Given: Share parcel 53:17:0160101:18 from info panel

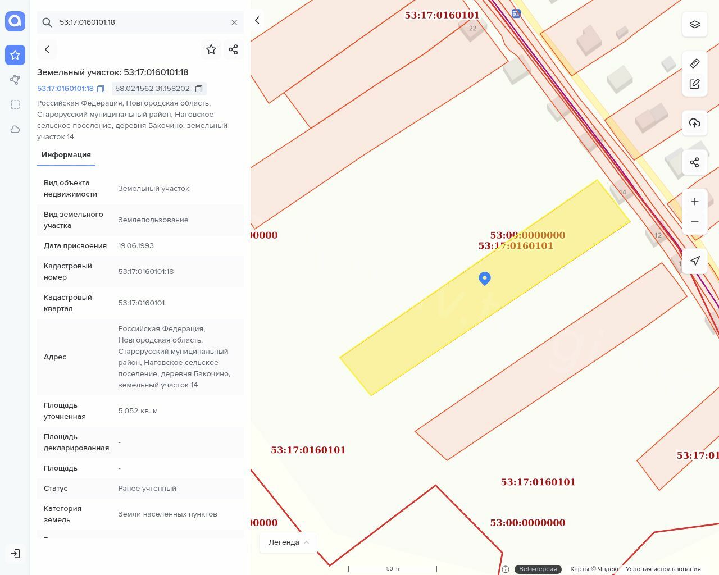Looking at the screenshot, I should coord(234,49).
